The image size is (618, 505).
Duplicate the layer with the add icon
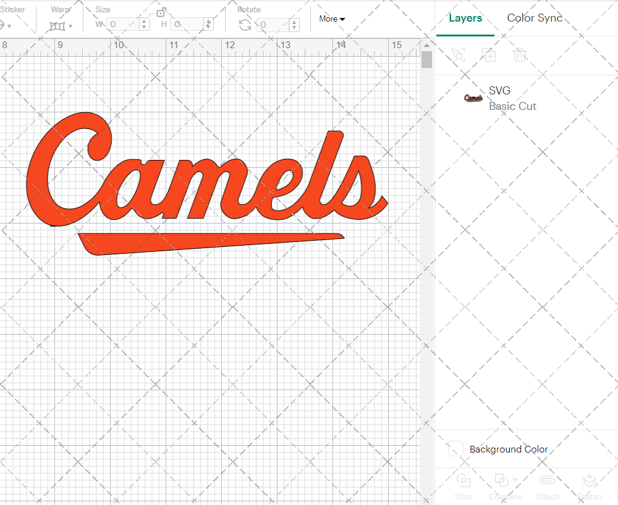[489, 55]
